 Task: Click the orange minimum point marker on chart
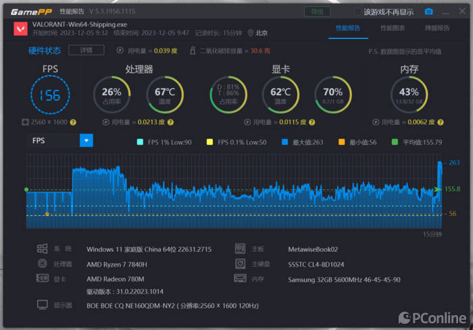pyautogui.click(x=47, y=214)
